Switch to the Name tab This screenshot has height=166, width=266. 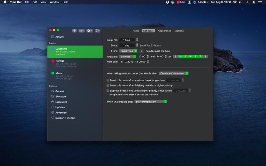136,31
